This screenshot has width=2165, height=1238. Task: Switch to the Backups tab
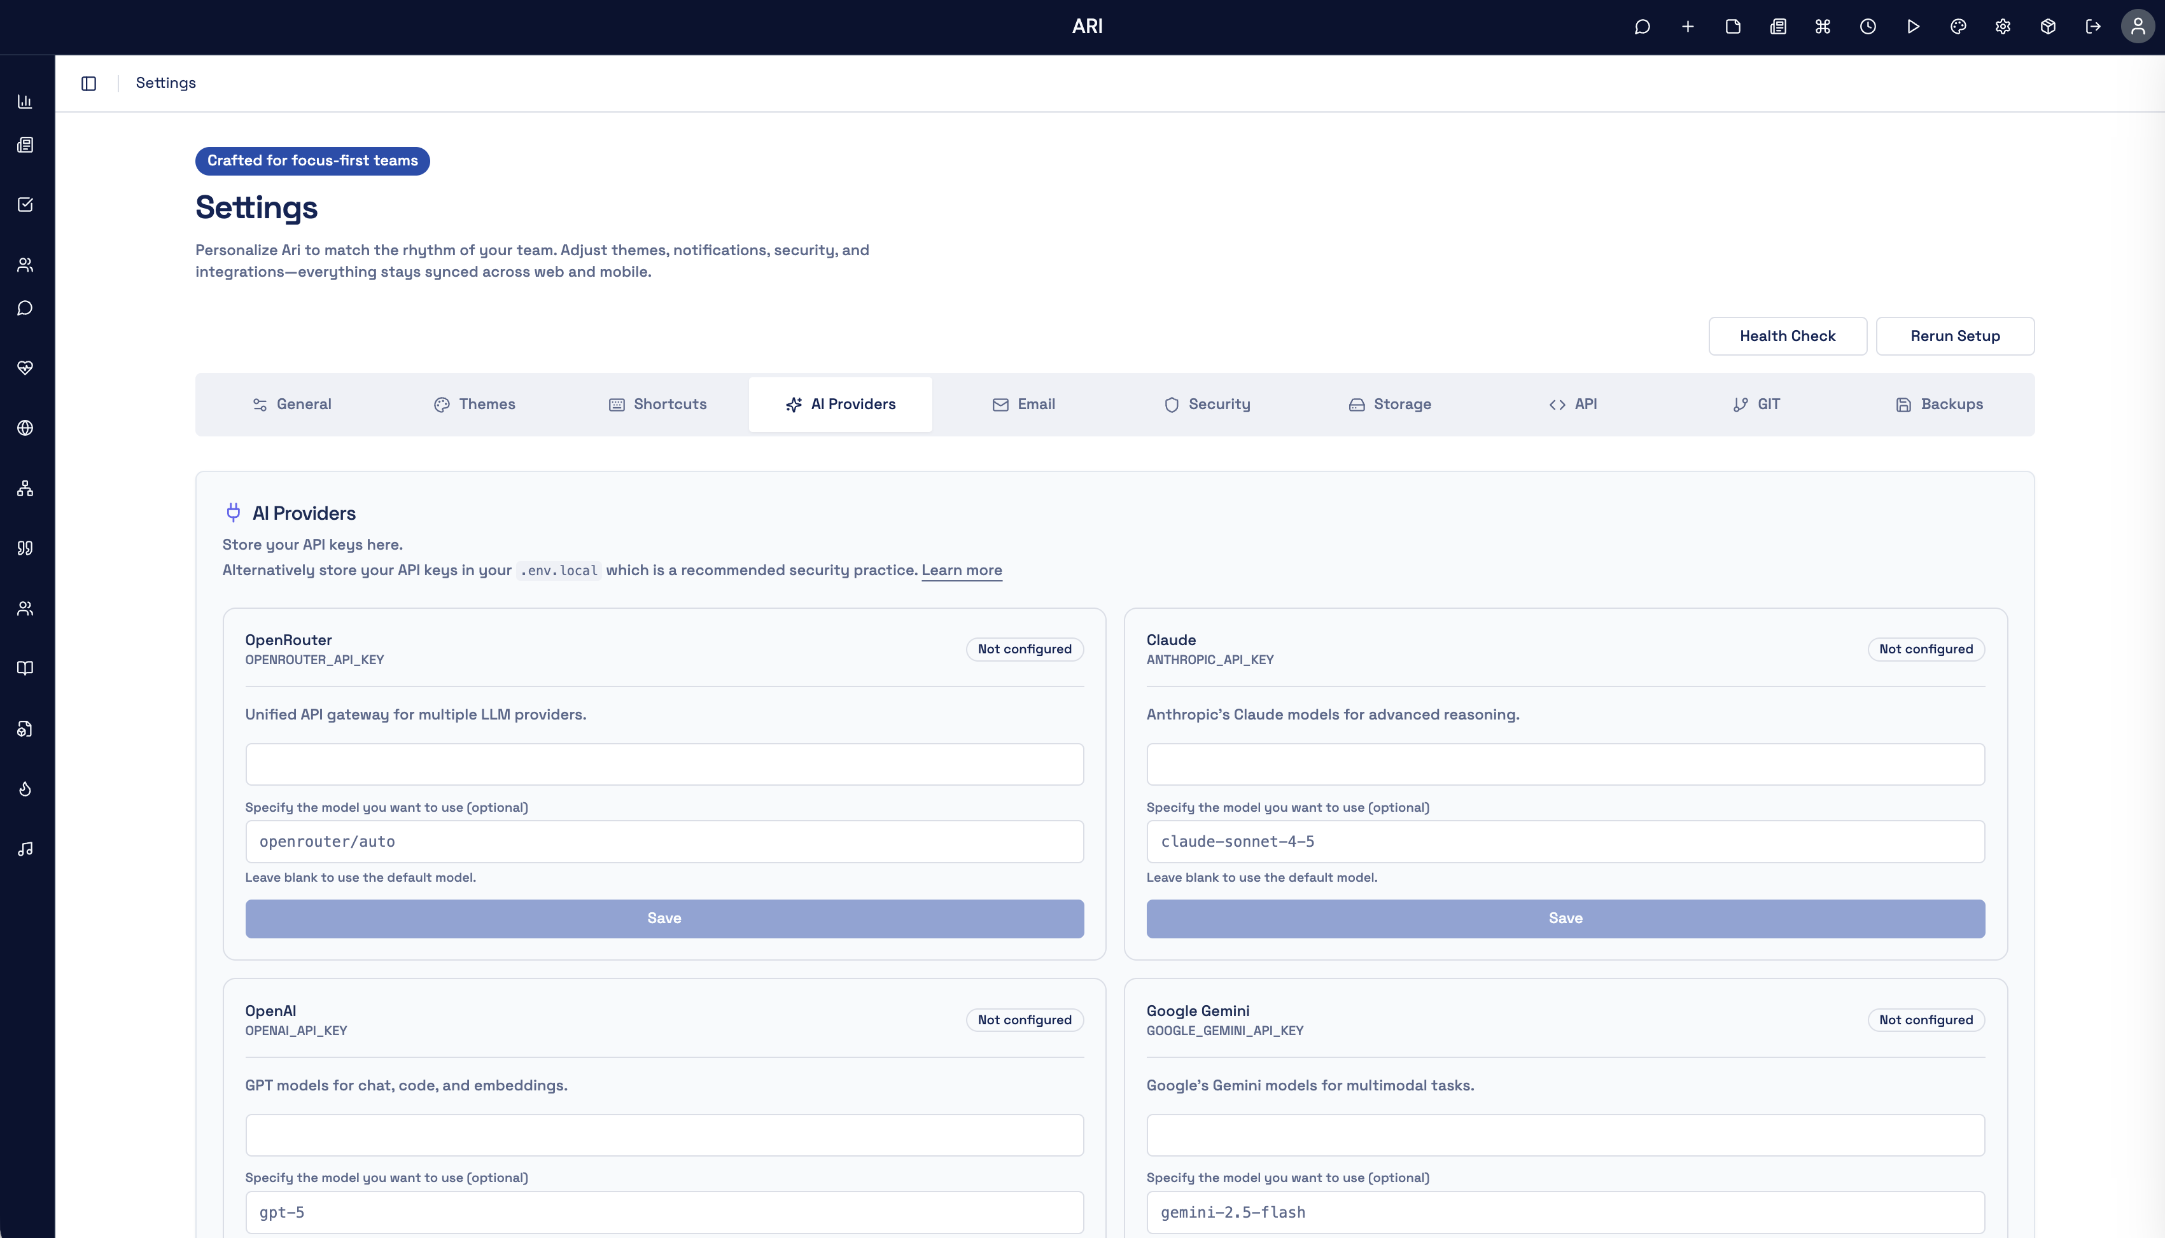click(1939, 405)
